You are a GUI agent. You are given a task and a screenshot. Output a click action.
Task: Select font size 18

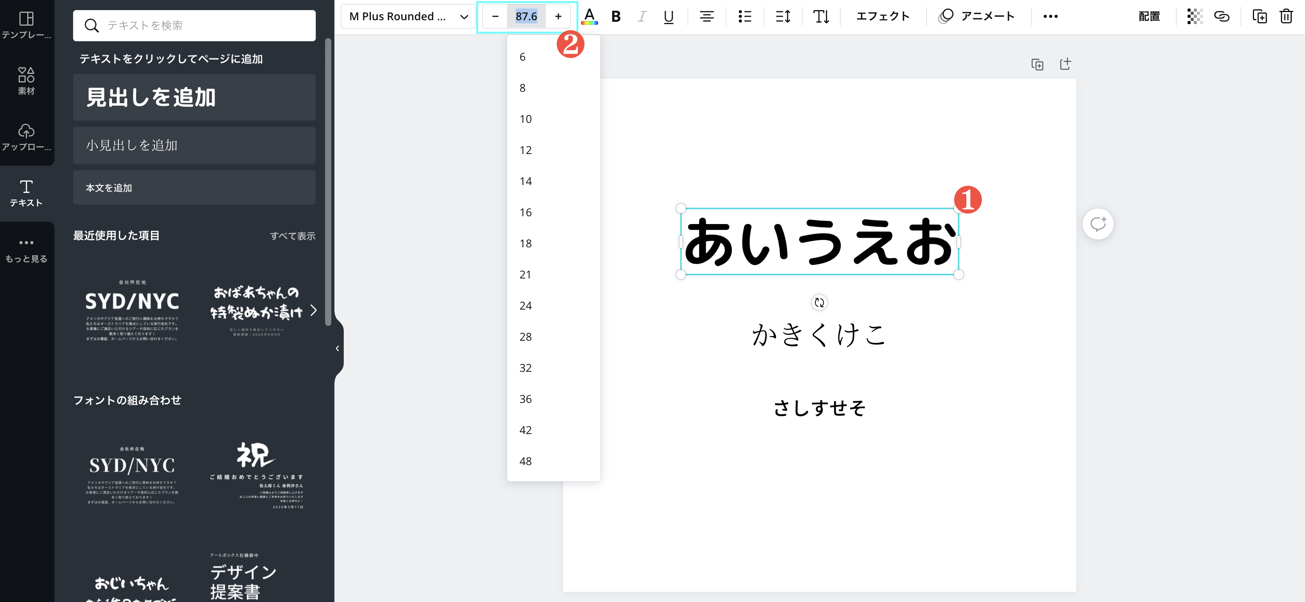point(553,243)
